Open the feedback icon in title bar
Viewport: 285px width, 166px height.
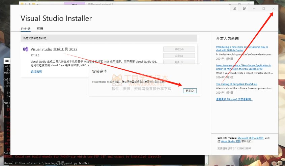(245, 8)
